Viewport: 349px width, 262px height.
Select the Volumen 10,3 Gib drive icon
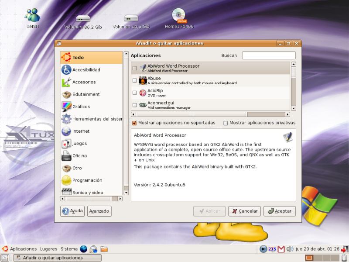tap(131, 21)
